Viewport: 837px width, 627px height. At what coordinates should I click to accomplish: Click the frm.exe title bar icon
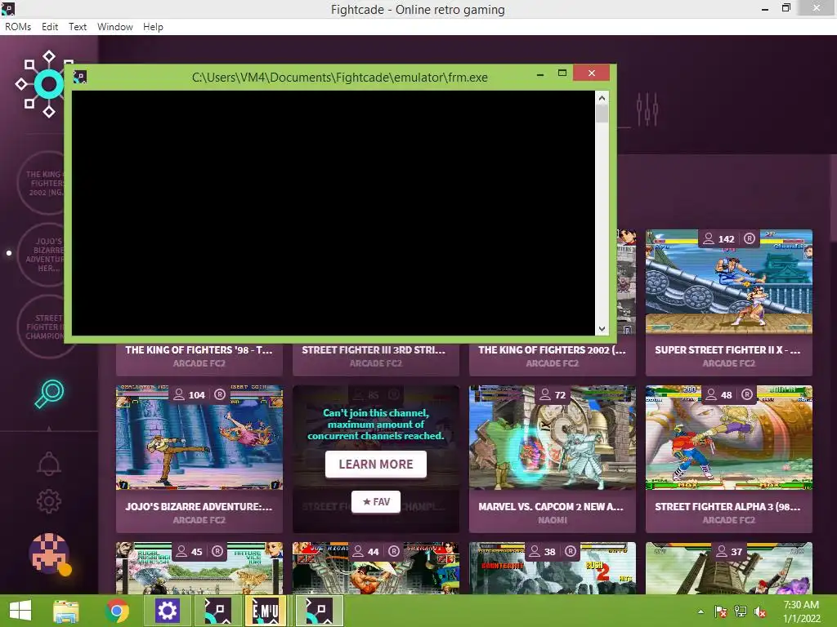click(80, 78)
